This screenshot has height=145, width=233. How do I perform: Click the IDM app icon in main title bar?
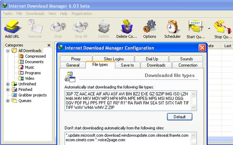tap(4, 6)
